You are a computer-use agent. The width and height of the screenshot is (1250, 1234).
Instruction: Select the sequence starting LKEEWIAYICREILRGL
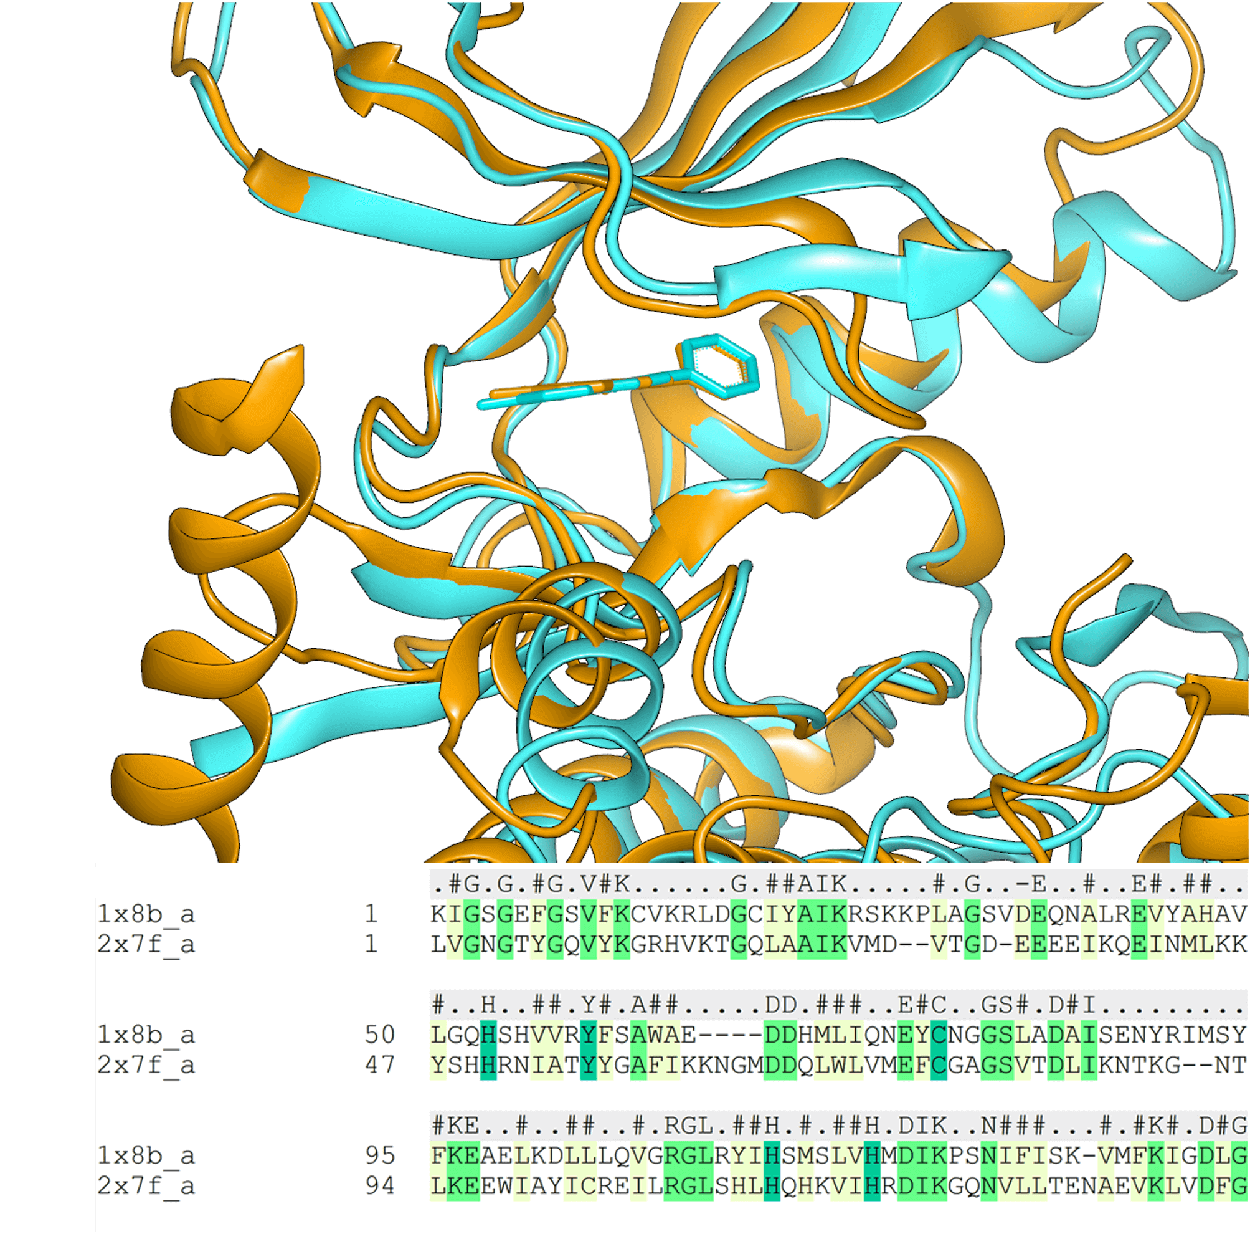(x=838, y=1185)
